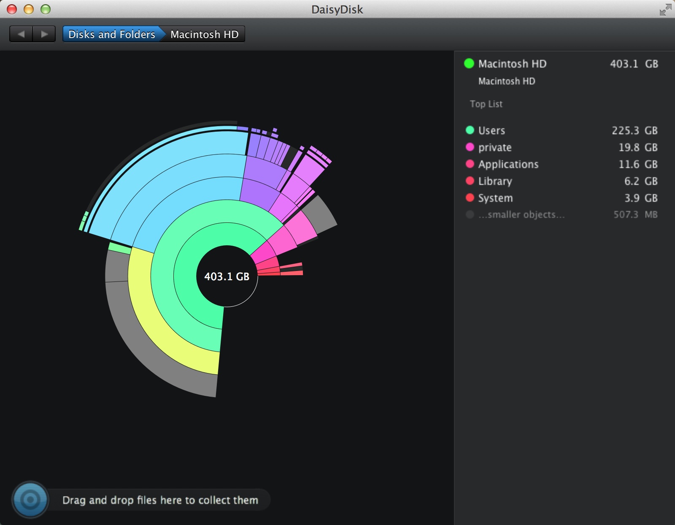
Task: Select the Macintosh HD breadcrumb
Action: [x=205, y=34]
